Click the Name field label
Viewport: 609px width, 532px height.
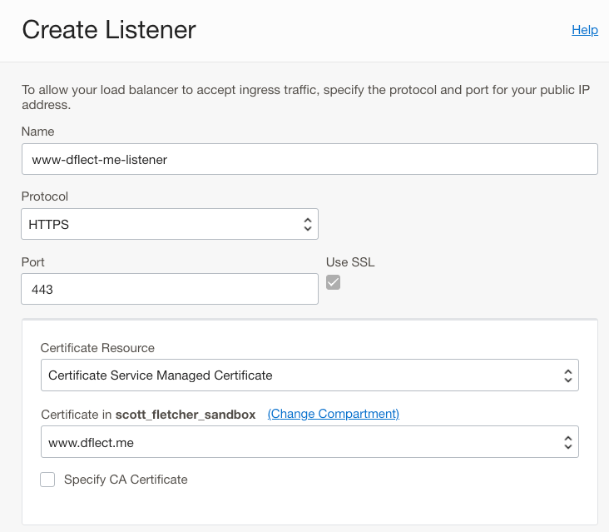pyautogui.click(x=37, y=132)
